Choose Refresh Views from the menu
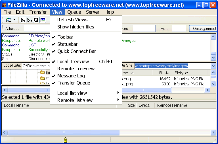The width and height of the screenshot is (218, 144). tap(86, 20)
